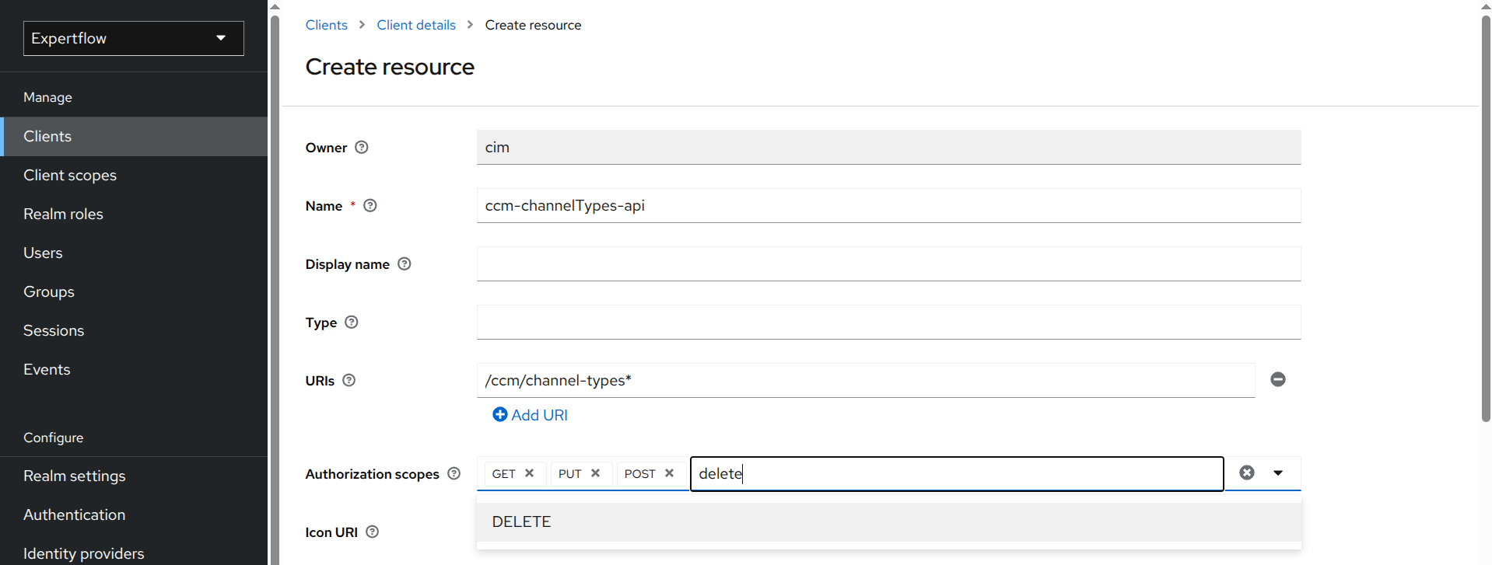1492x565 pixels.
Task: Remove the /ccm/channel-types* URI with minus icon
Action: (x=1277, y=379)
